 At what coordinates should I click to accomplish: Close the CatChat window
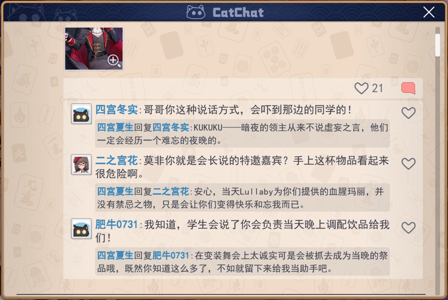click(429, 12)
